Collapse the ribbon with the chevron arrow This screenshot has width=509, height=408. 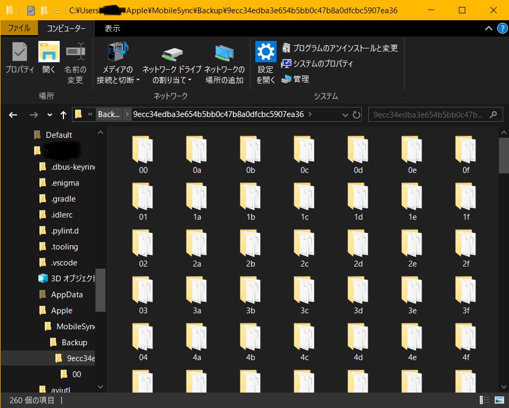[x=488, y=29]
